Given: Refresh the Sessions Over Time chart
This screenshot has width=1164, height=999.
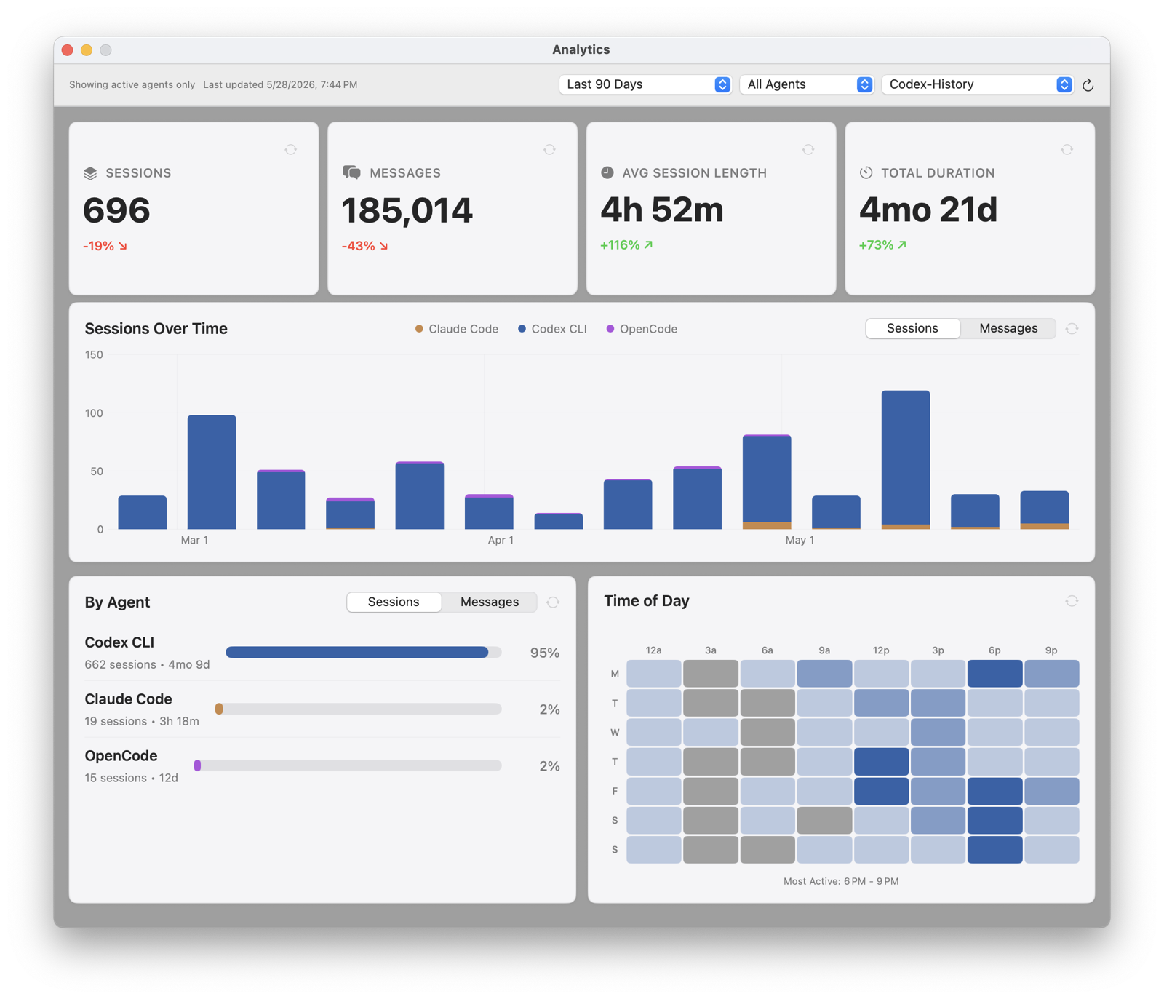Looking at the screenshot, I should pos(1072,329).
